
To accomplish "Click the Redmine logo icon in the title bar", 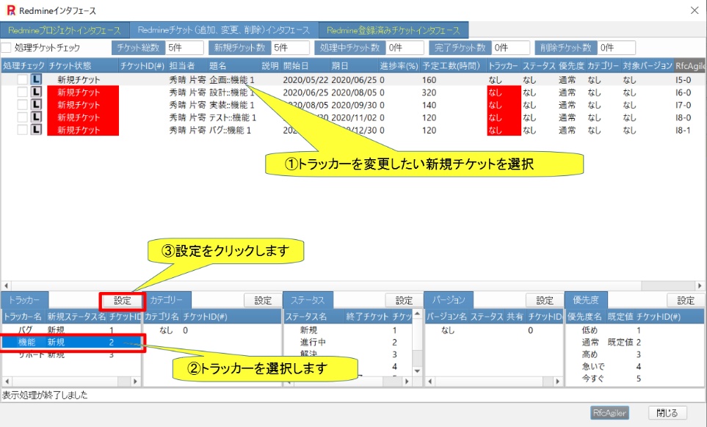I will pos(10,10).
